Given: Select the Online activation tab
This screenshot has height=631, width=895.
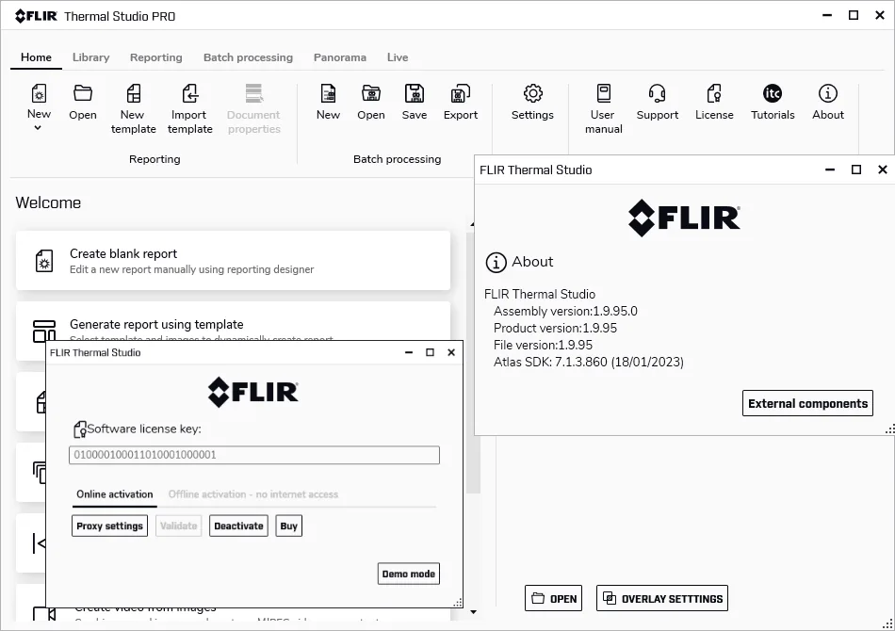Looking at the screenshot, I should (115, 494).
